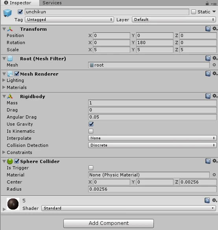The image size is (218, 230).
Task: Collapse the Transform component
Action: tap(4, 29)
